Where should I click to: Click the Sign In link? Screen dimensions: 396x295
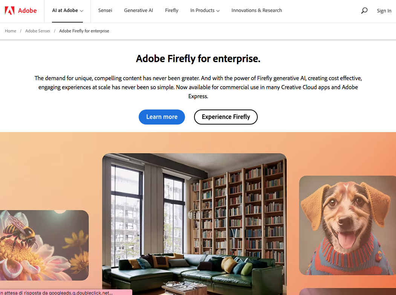pyautogui.click(x=384, y=11)
